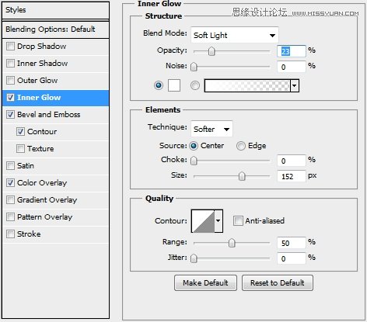The width and height of the screenshot is (367, 322).
Task: Click the Opacity value field
Action: pyautogui.click(x=292, y=51)
